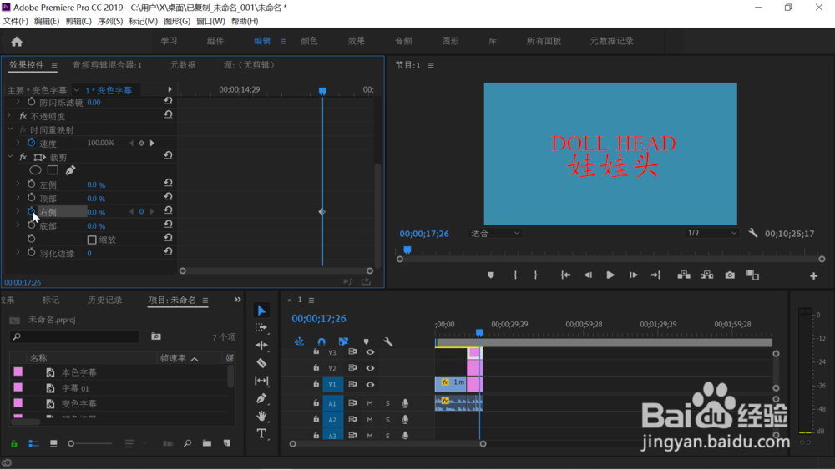Image resolution: width=835 pixels, height=470 pixels.
Task: Play the program monitor
Action: tap(610, 275)
